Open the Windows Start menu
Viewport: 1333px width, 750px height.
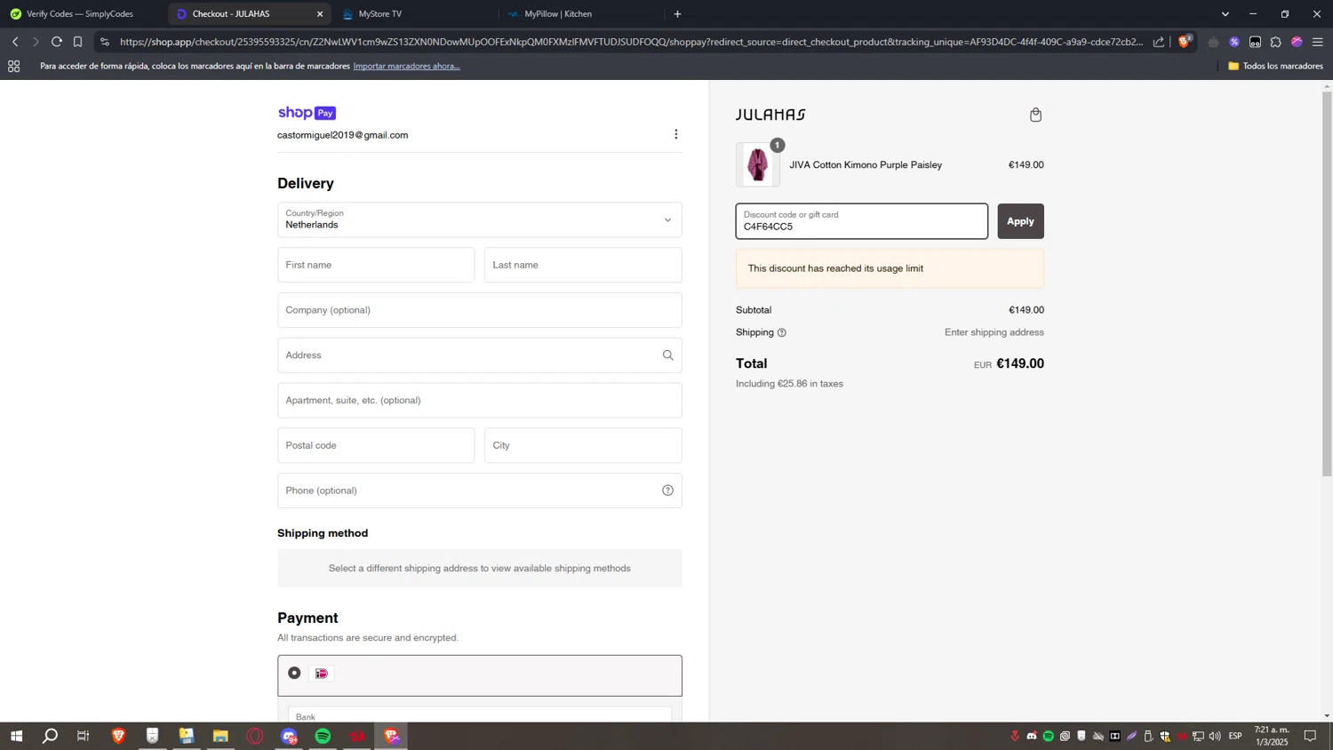click(x=16, y=736)
